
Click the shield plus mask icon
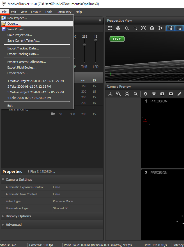(x=146, y=94)
